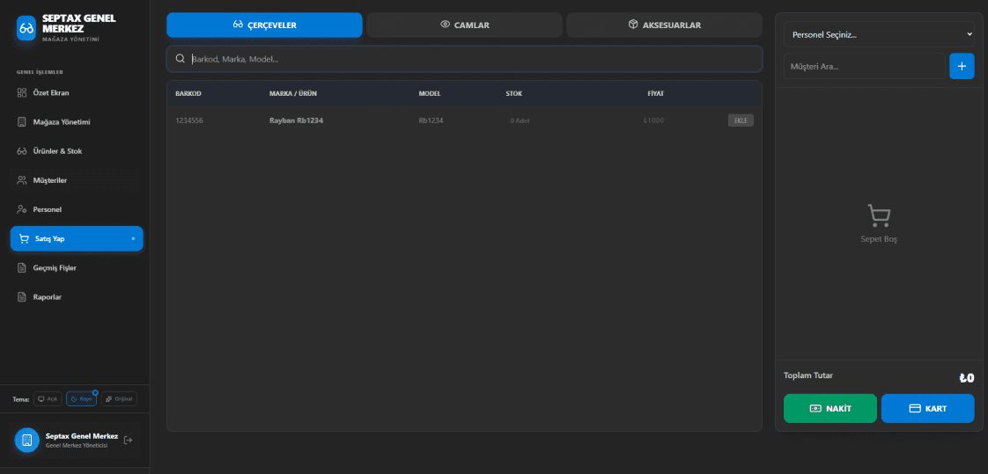Add Rayban Rb1234 with EKLE button
Viewport: 988px width, 474px height.
click(741, 120)
